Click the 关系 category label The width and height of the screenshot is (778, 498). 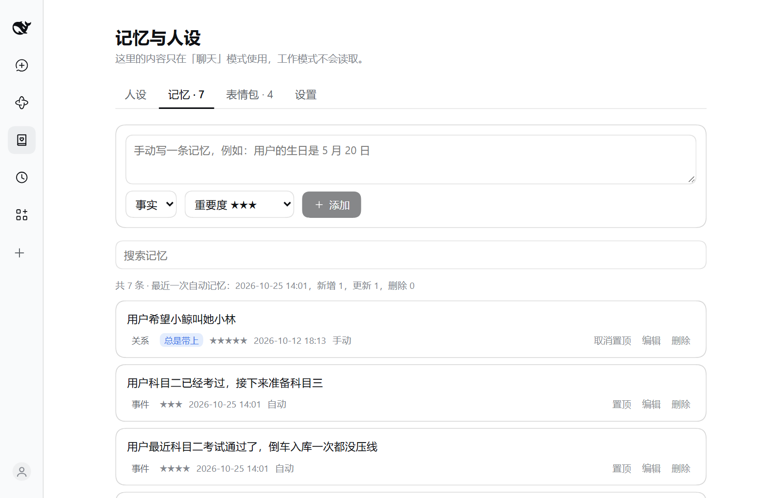141,340
